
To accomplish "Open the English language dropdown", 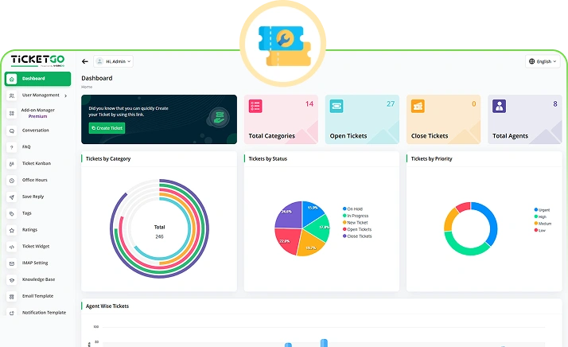I will (x=543, y=61).
